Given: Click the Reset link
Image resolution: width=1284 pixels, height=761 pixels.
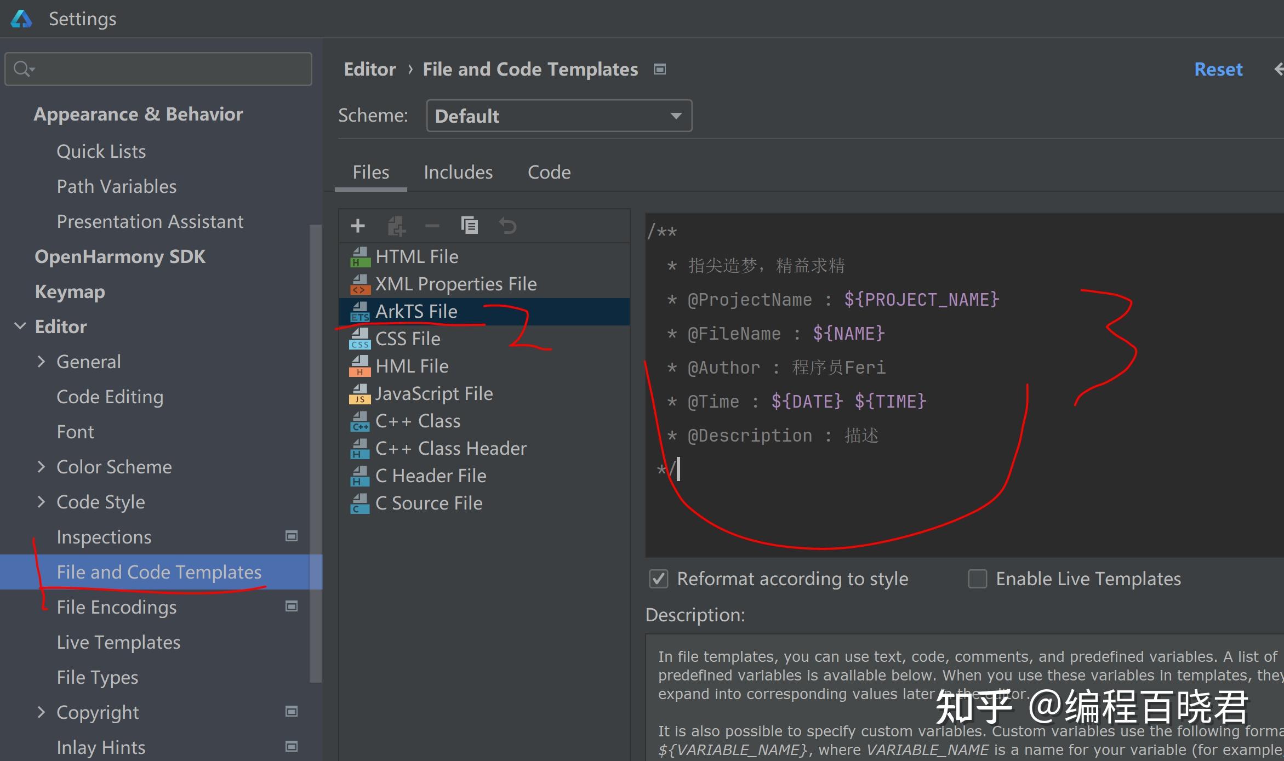Looking at the screenshot, I should pos(1218,70).
